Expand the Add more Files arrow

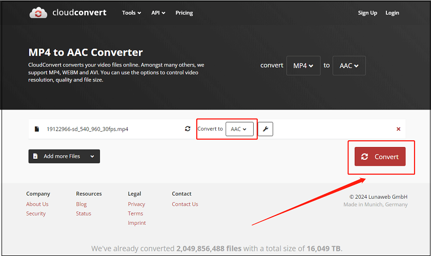(x=92, y=156)
